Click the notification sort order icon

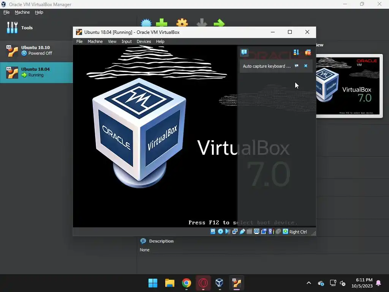[x=296, y=52]
